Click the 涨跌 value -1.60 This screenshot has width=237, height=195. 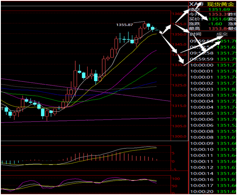click(x=215, y=24)
